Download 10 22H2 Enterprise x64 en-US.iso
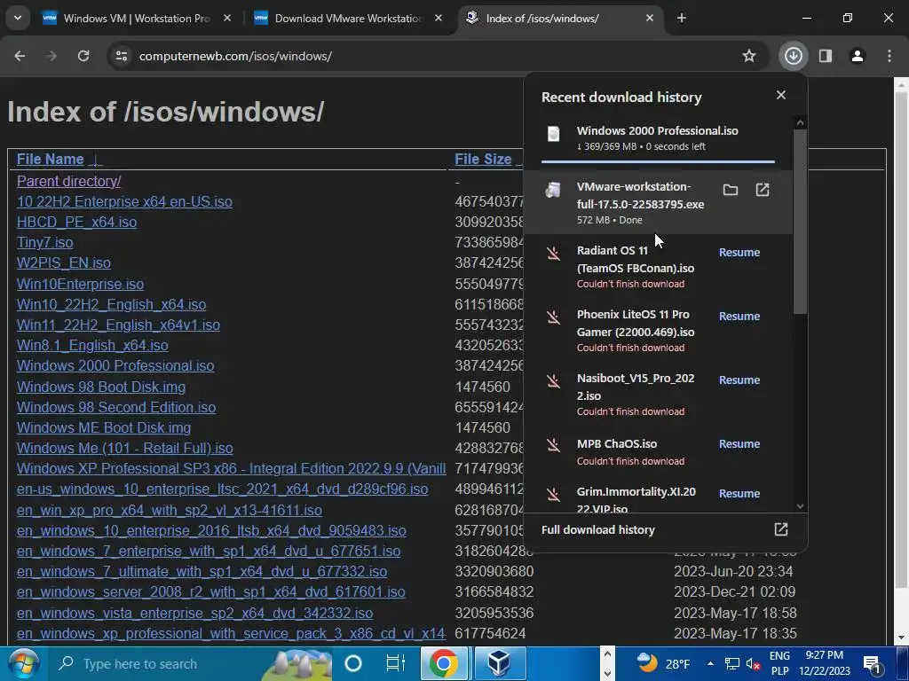The image size is (909, 681). pos(124,201)
